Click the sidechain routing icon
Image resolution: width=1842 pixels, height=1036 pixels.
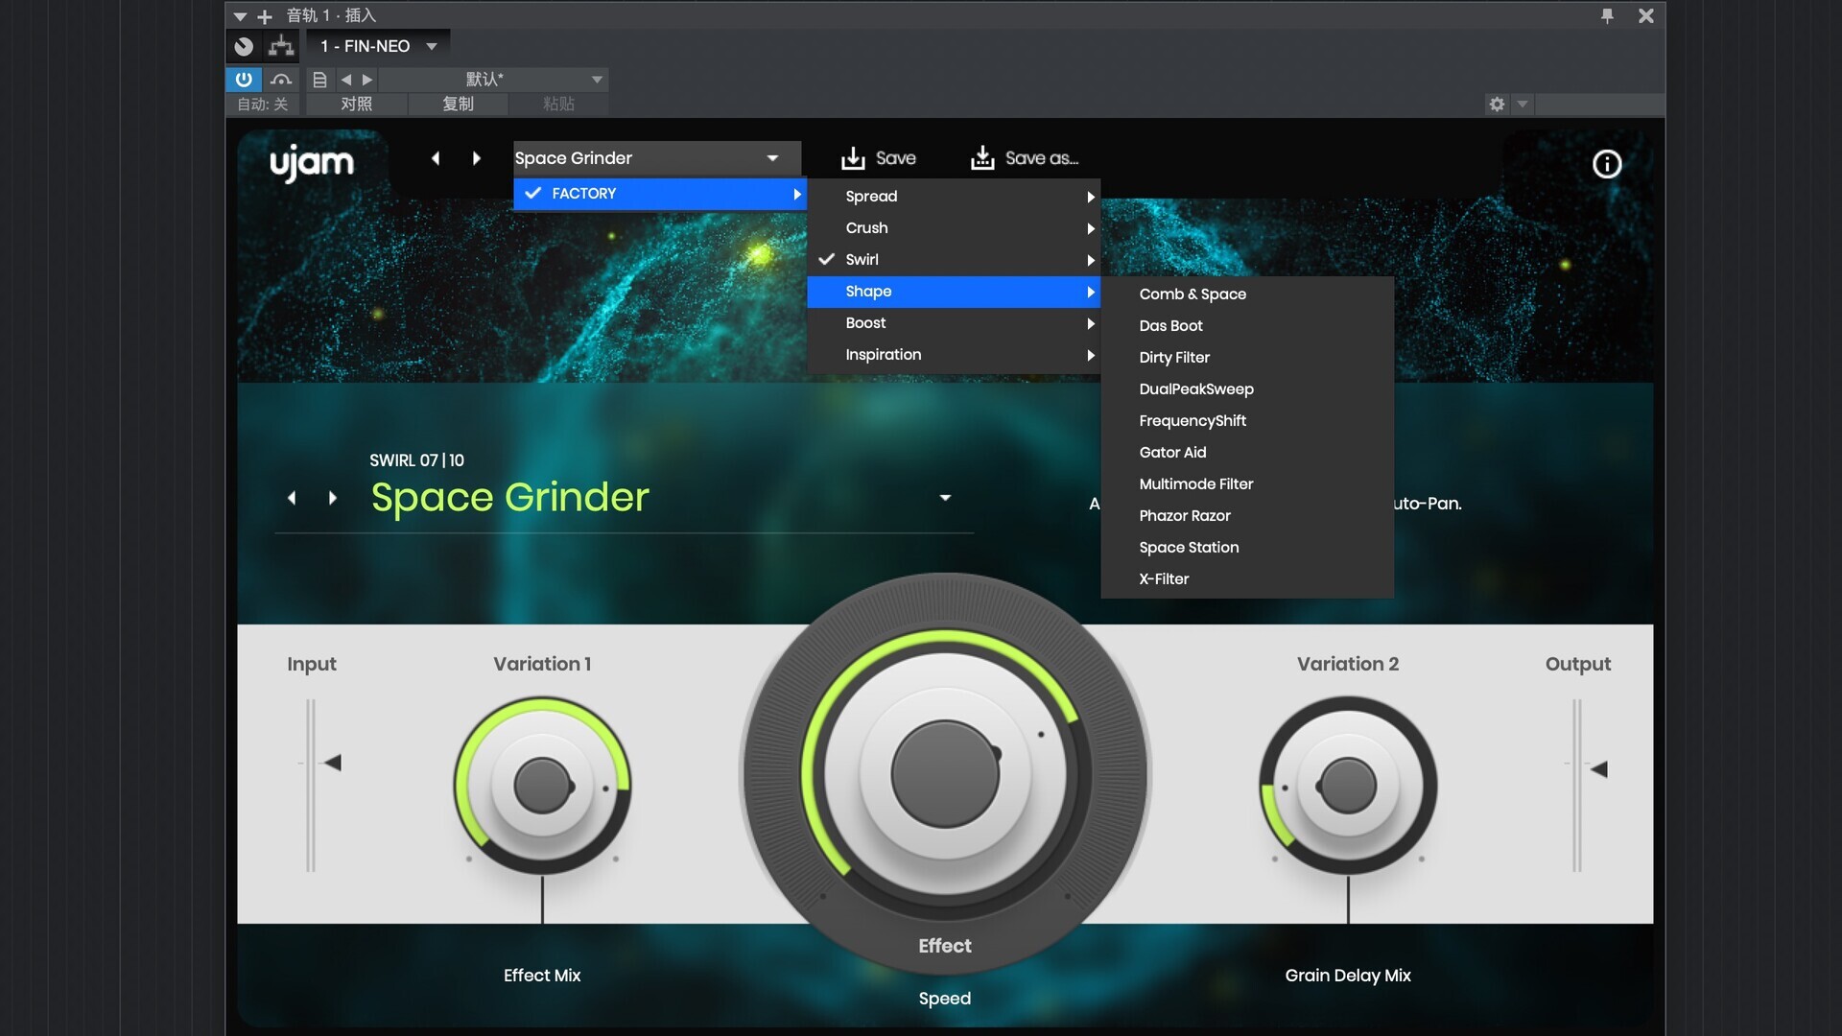pos(281,45)
